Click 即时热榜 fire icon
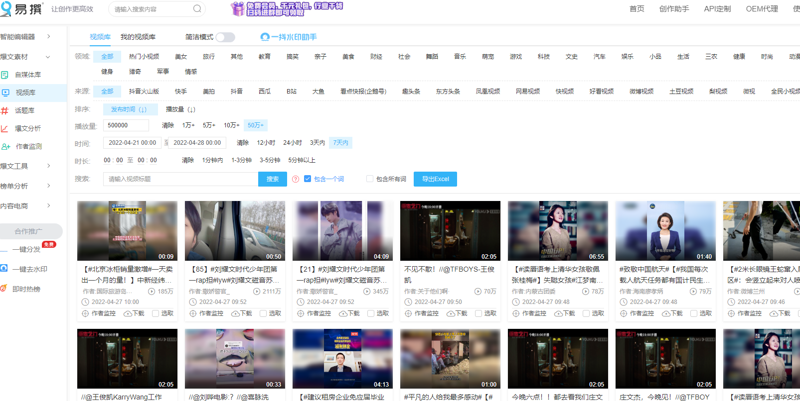This screenshot has height=401, width=800. click(3, 288)
